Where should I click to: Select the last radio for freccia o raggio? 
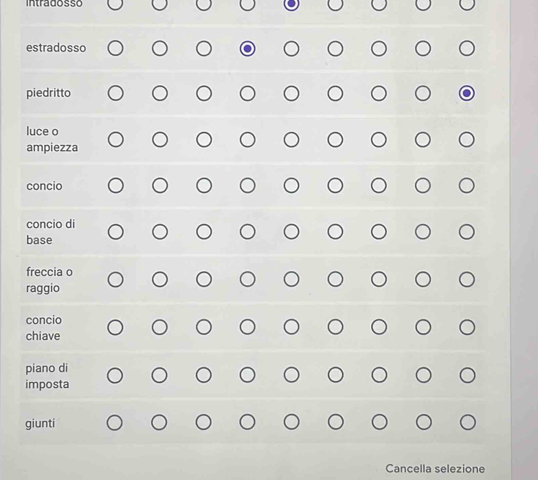pyautogui.click(x=467, y=279)
